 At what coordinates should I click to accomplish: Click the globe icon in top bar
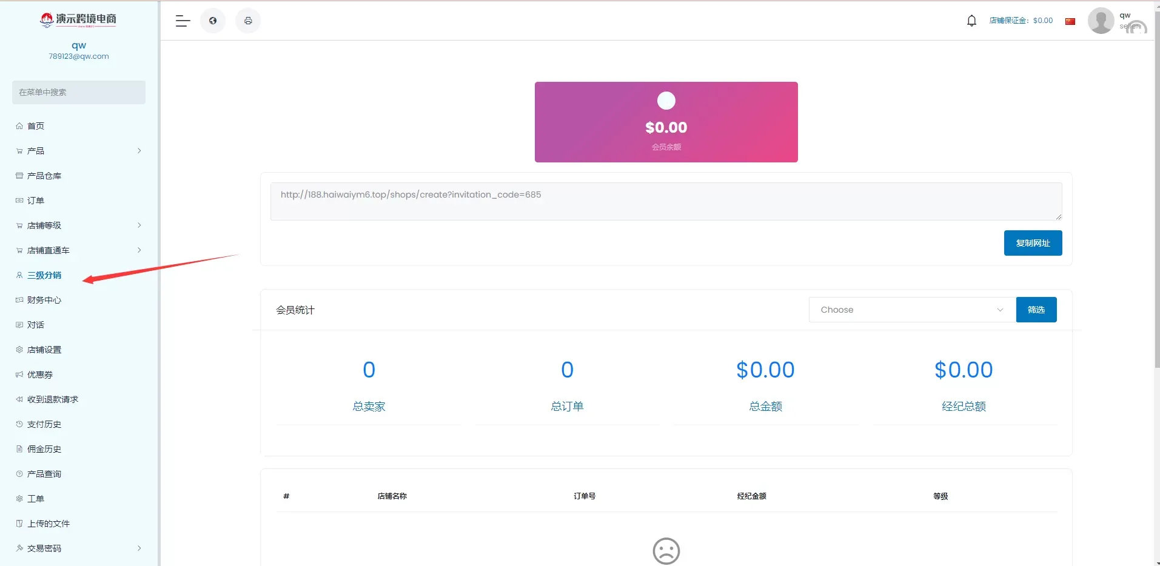pos(213,21)
